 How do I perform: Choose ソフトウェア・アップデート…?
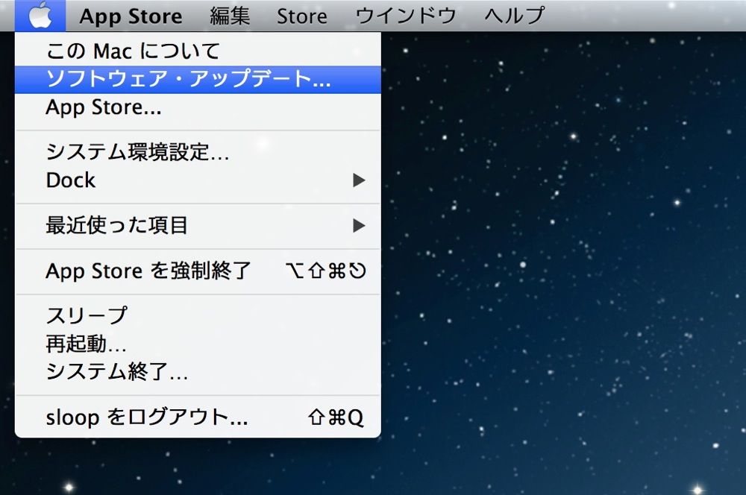click(198, 80)
